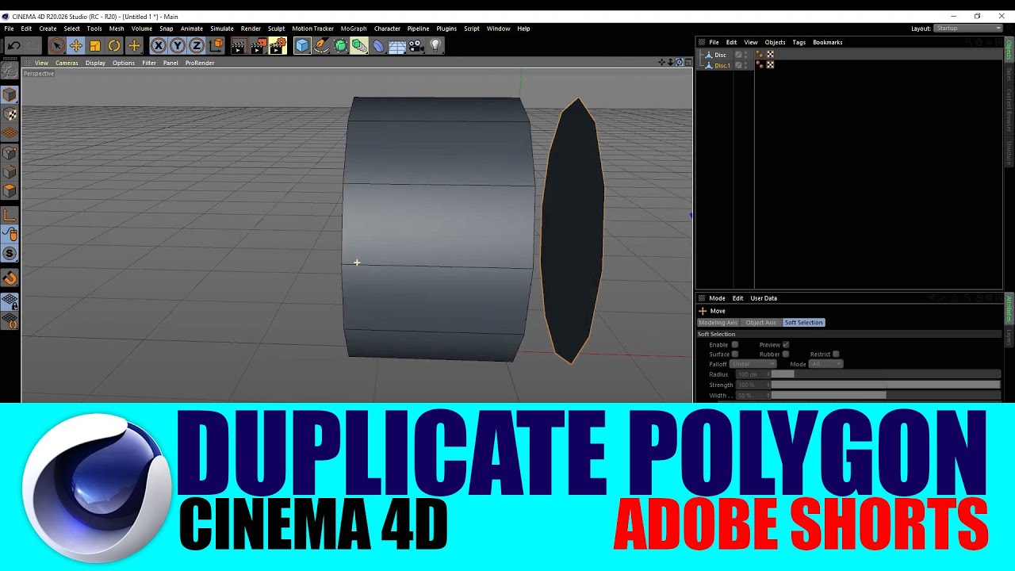Click Render View clapperboard icon
The image size is (1015, 571).
239,46
